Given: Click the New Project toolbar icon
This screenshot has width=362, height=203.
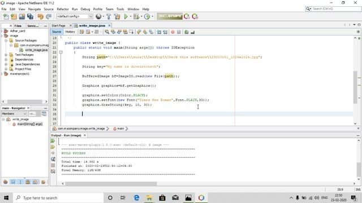Looking at the screenshot, I should 14,16.
